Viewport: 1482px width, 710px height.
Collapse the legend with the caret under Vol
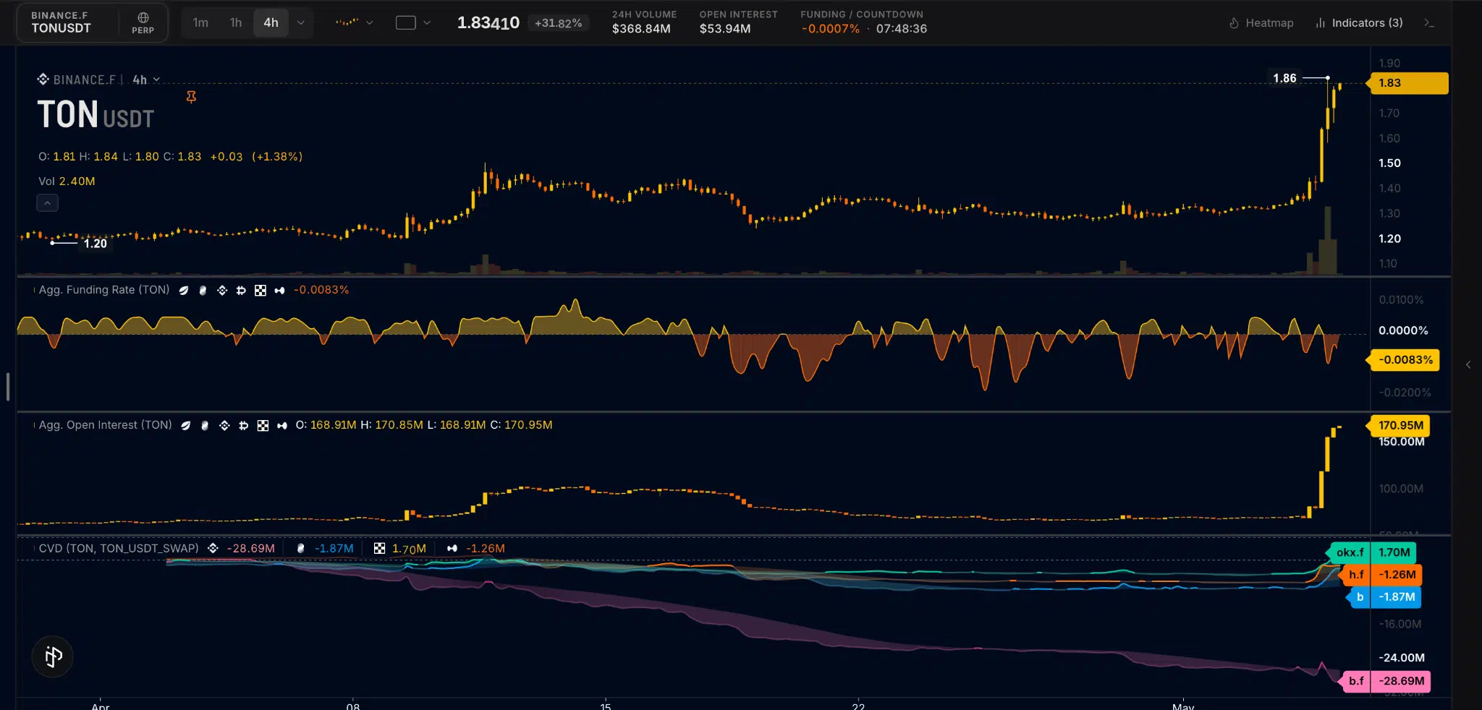point(47,203)
